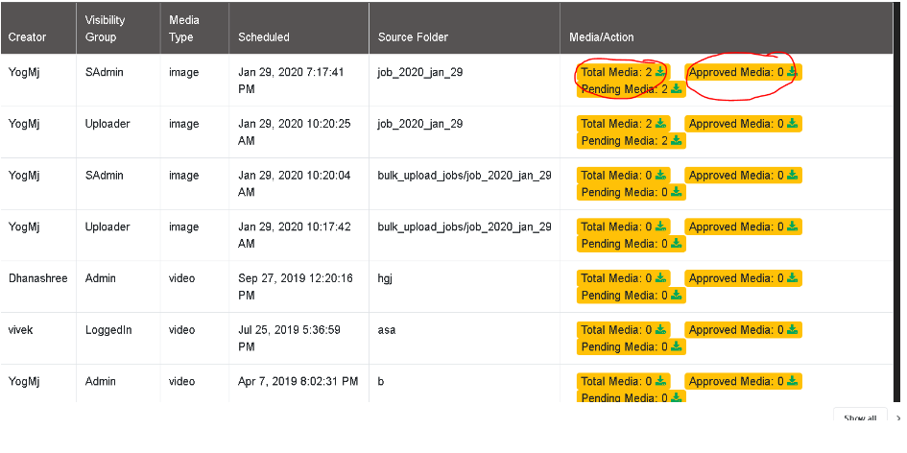Download Pending Media for the Dhanashree video row
Viewport: 907px width, 453px height.
(x=676, y=295)
